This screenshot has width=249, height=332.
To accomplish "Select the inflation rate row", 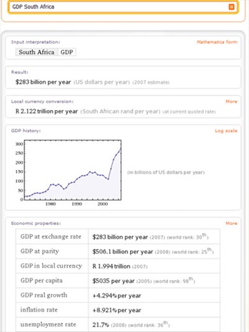I will coord(118,310).
